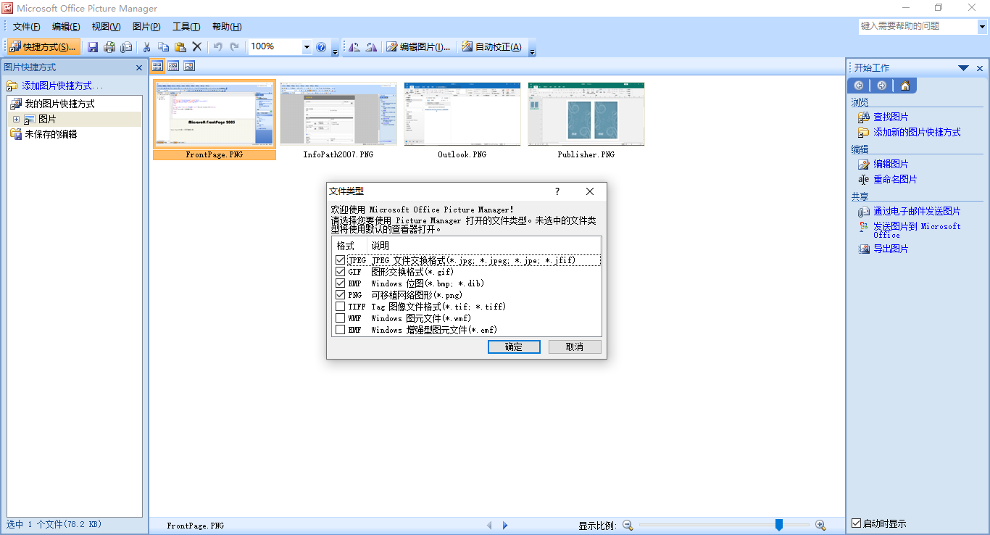Click the Undo arrow icon
Screen dimensions: 990x535
[x=217, y=47]
